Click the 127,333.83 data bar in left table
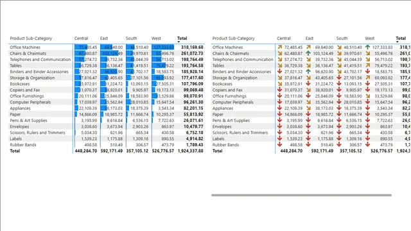Image resolution: width=411 pixels, height=231 pixels. pos(162,47)
